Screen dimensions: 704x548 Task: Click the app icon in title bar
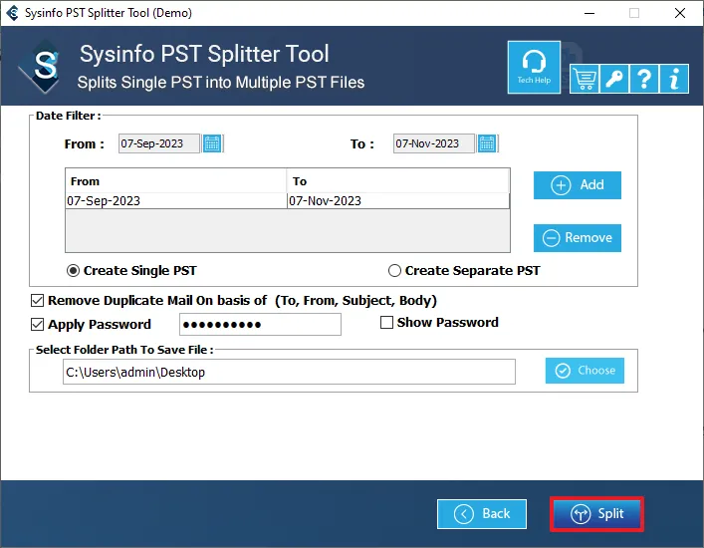pos(13,13)
